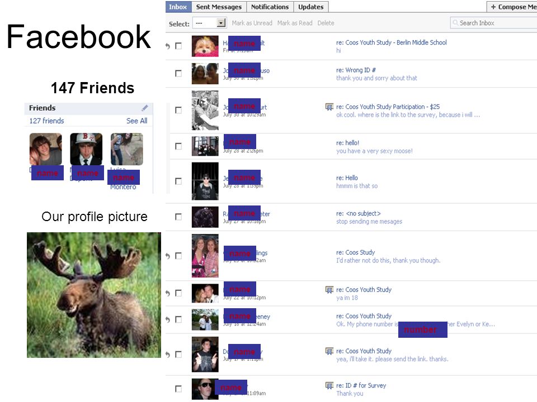Open the 're: <no subject>' message
The height and width of the screenshot is (402, 537).
[358, 213]
